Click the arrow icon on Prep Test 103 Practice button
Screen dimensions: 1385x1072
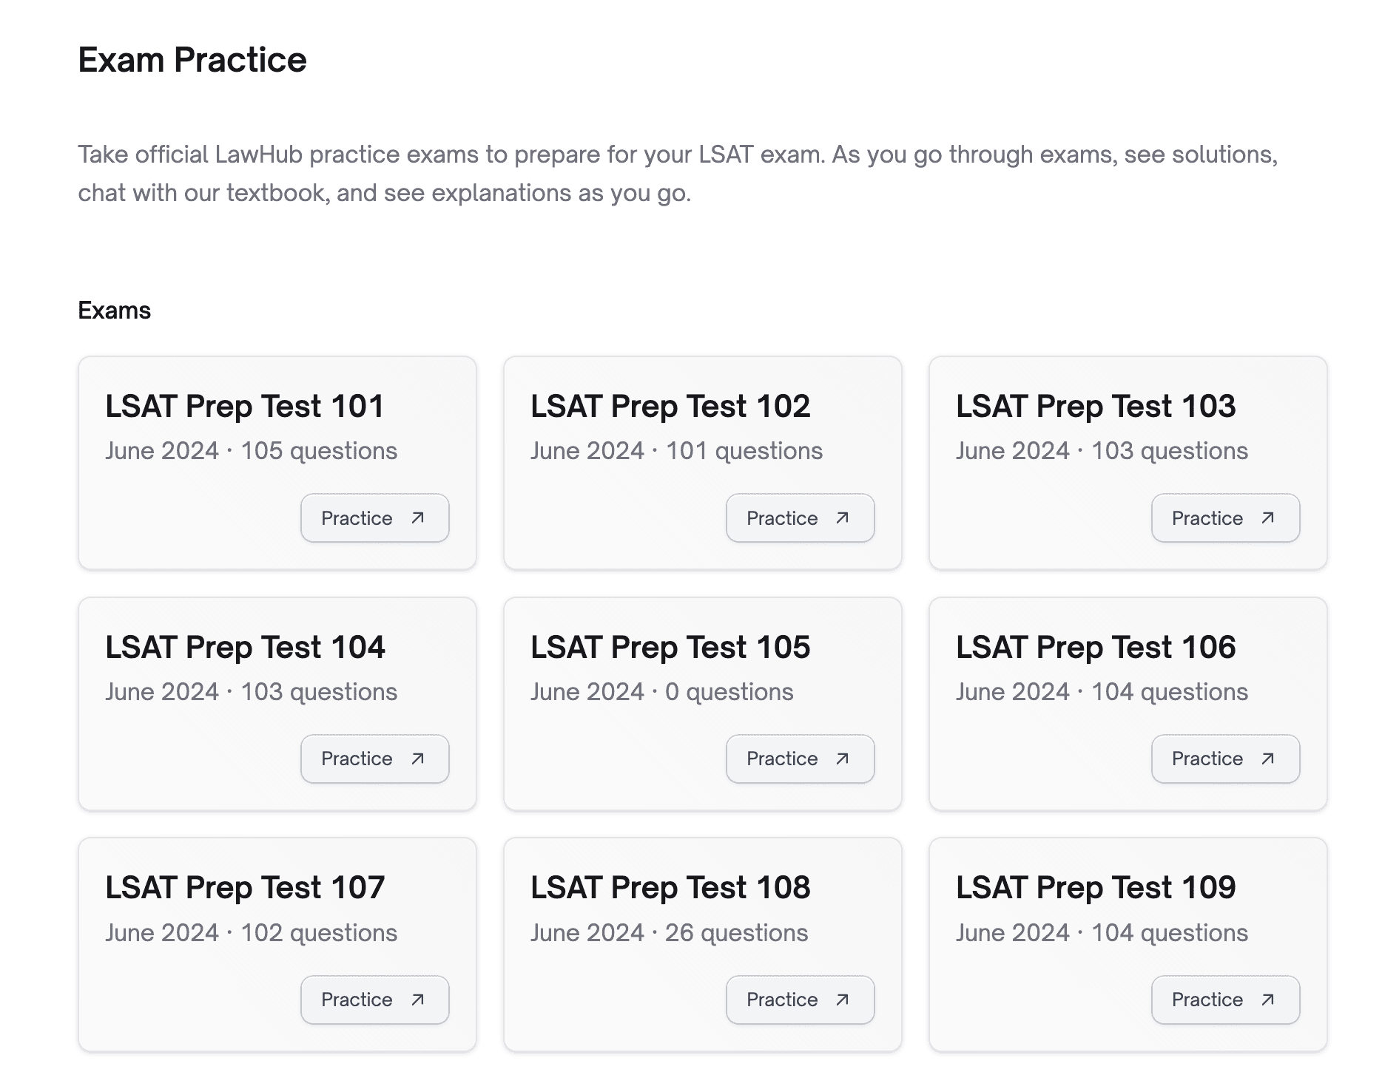click(1267, 518)
